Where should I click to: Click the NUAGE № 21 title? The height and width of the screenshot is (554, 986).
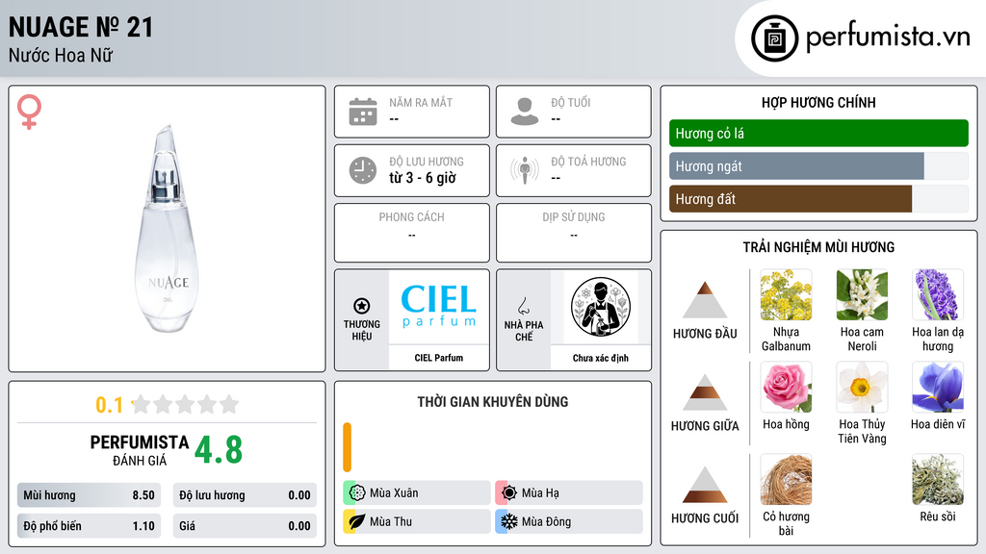pos(81,27)
